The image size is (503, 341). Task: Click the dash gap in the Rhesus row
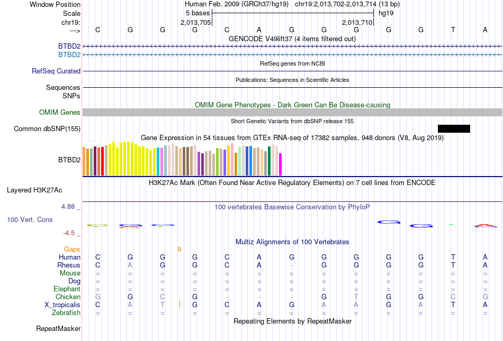292,265
